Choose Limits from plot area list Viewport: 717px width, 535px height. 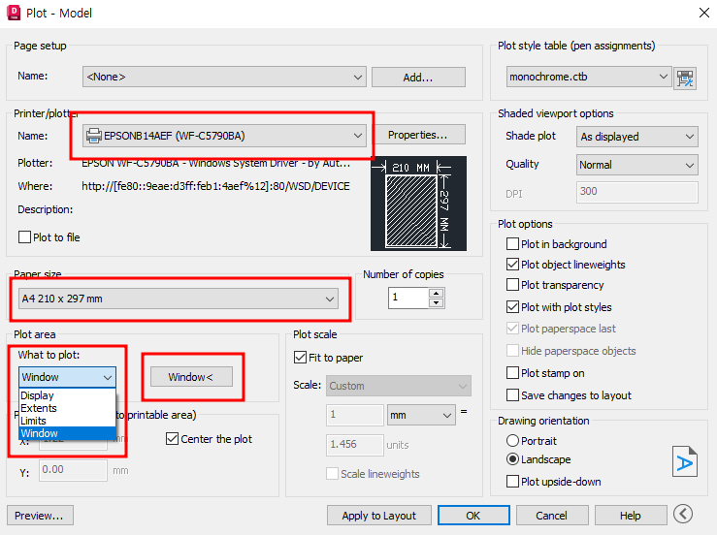click(x=67, y=421)
